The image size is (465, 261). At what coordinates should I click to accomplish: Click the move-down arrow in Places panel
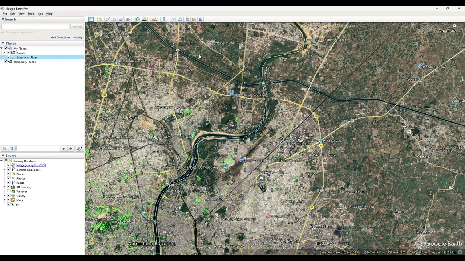pyautogui.click(x=71, y=149)
